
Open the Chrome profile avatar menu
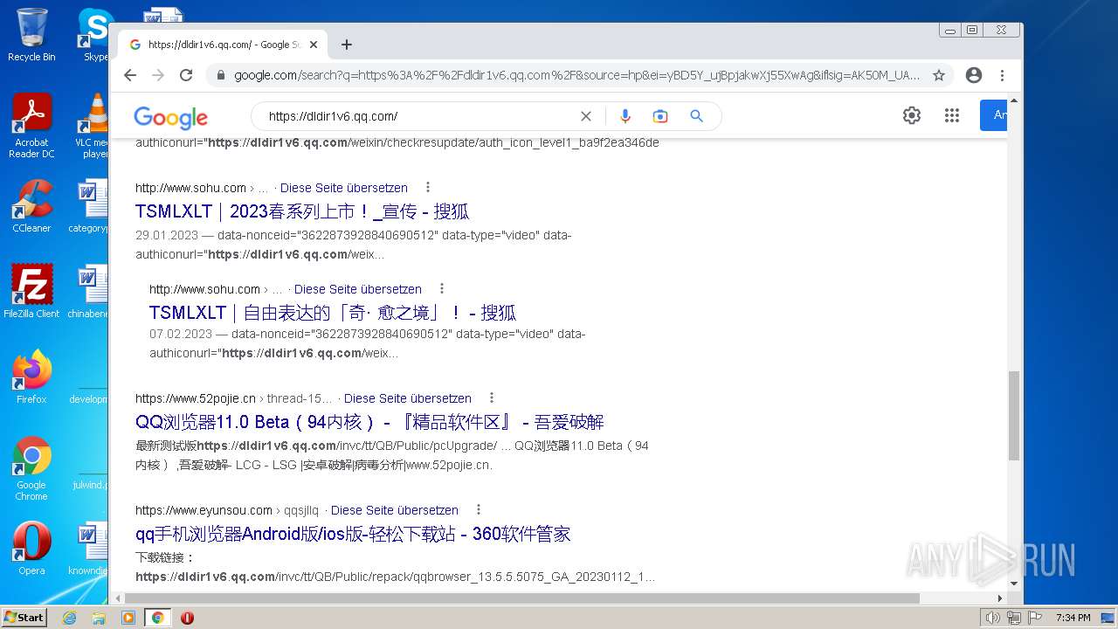(974, 75)
